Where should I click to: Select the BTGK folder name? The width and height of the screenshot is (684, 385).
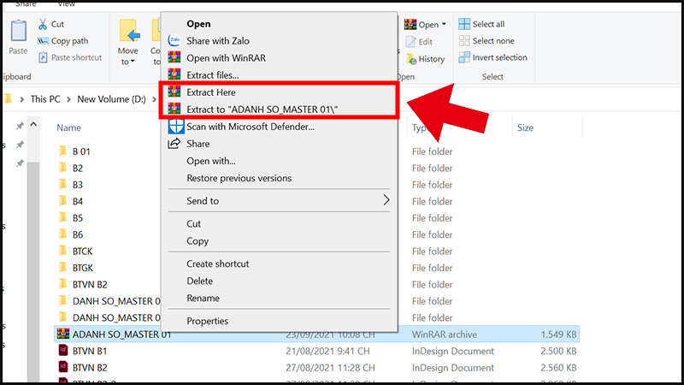pyautogui.click(x=82, y=268)
